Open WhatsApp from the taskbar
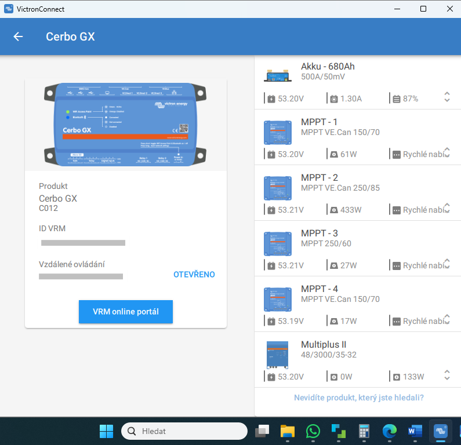461x445 pixels. (313, 431)
